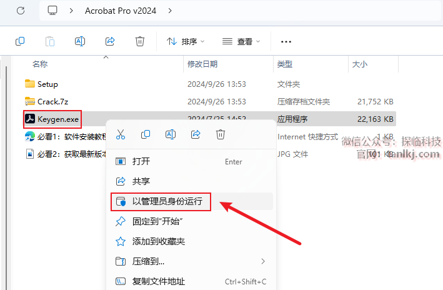This screenshot has height=290, width=443.
Task: Click the context menu Copy icon
Action: pos(146,134)
